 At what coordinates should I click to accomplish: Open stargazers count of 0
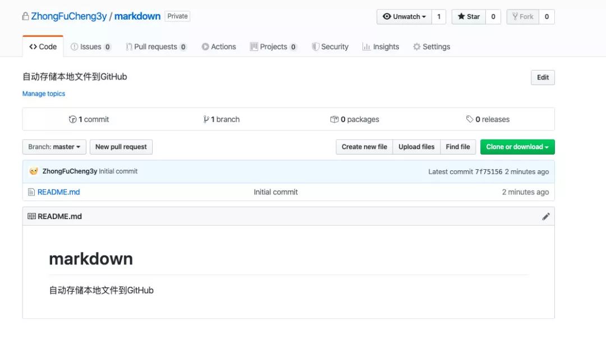coord(493,17)
